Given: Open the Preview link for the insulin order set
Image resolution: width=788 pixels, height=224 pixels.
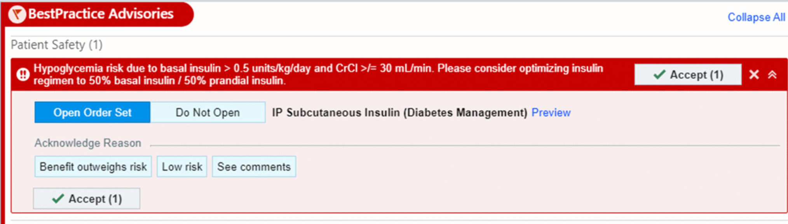Looking at the screenshot, I should [x=551, y=112].
